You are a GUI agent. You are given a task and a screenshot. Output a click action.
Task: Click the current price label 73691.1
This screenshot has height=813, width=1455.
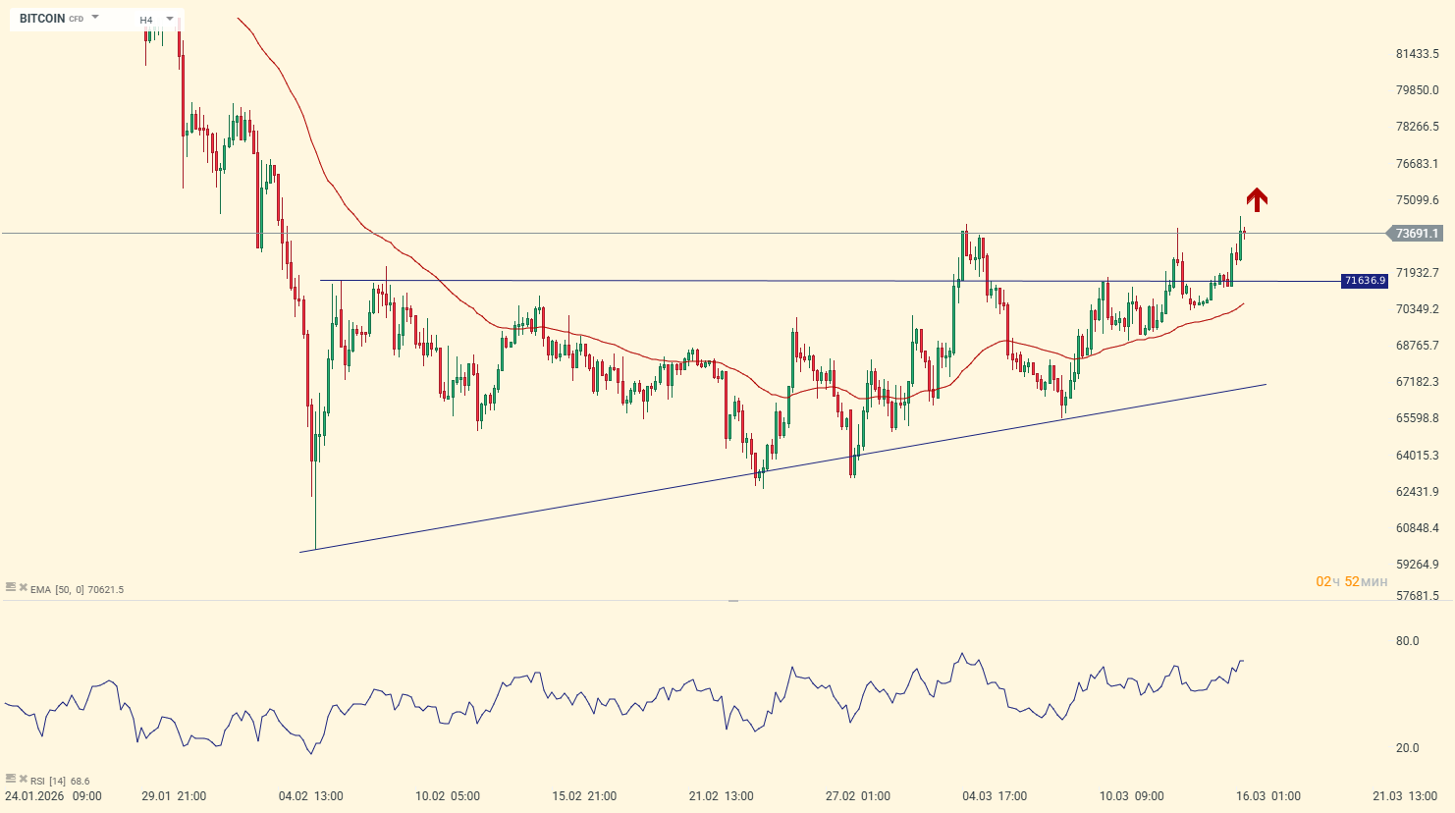[1415, 234]
